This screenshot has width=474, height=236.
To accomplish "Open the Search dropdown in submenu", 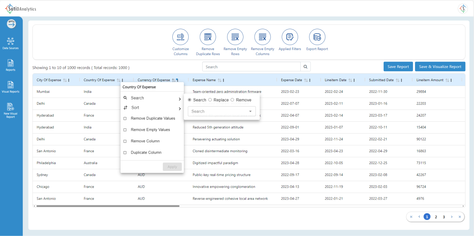I will (x=221, y=111).
